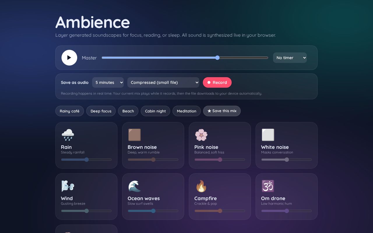Set the Campfire volume slider

220,211
